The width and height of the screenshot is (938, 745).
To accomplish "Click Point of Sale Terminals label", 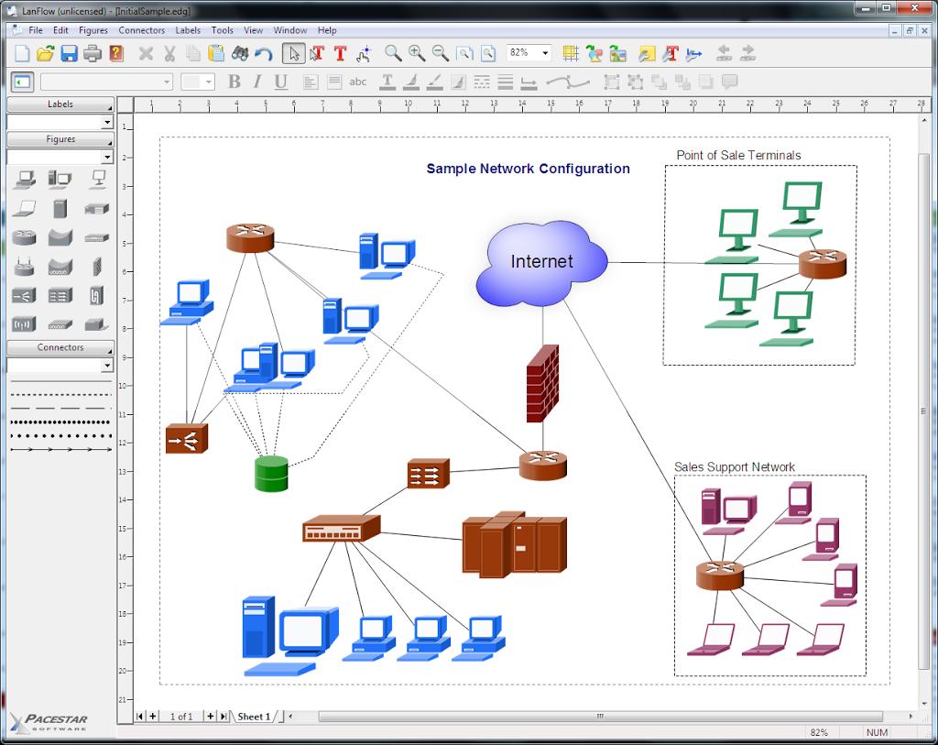I will point(738,155).
